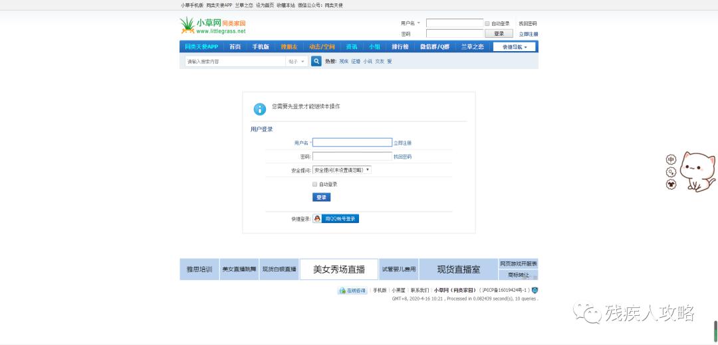The image size is (718, 345).
Task: Go to 首页 in blue nav bar
Action: (x=235, y=46)
